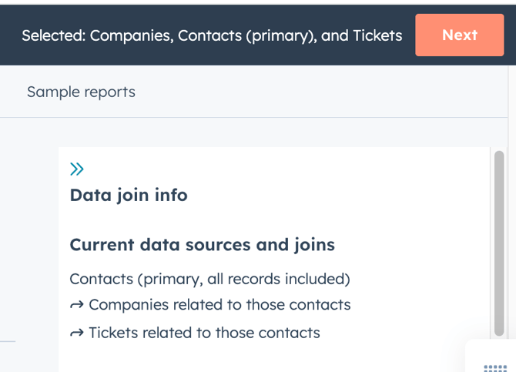Click 'Companies related to those contacts' text
The width and height of the screenshot is (516, 372).
coord(219,305)
